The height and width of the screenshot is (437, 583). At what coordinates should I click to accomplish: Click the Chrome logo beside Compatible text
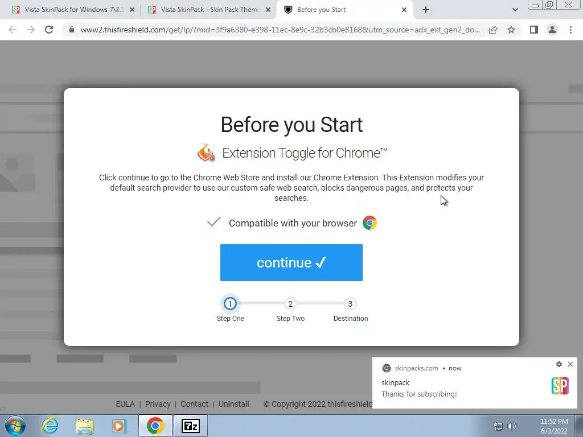369,223
